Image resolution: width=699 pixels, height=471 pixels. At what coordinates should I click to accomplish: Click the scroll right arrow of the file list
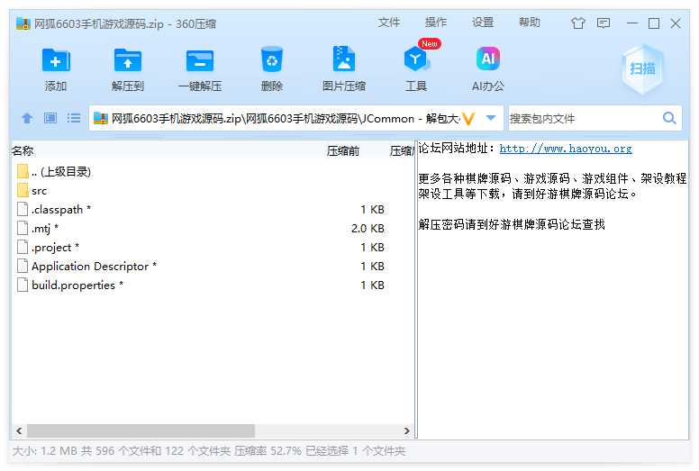(x=406, y=430)
